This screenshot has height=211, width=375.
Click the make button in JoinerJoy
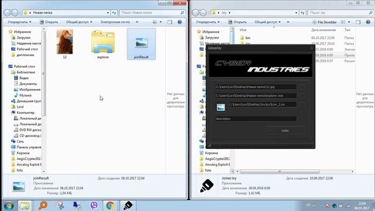285,130
